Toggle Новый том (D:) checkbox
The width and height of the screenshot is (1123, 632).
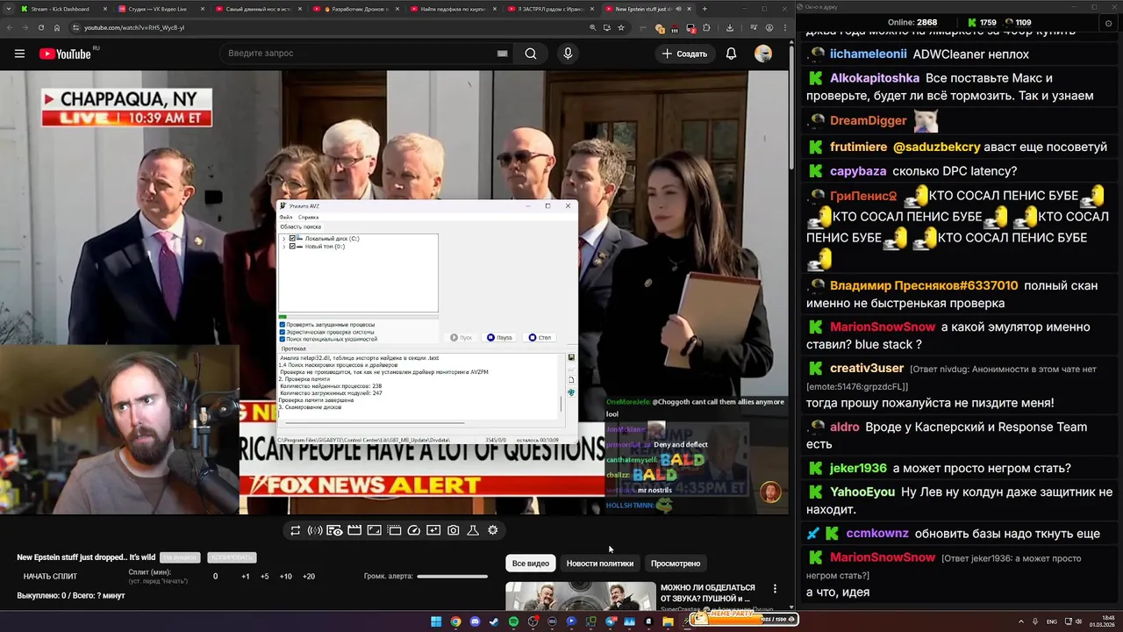point(292,247)
